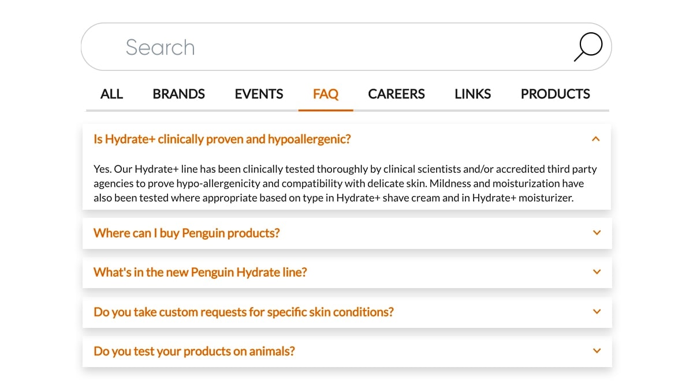Click the Hydrate+ answer paragraph text
Screen dimensions: 693x389
click(345, 183)
